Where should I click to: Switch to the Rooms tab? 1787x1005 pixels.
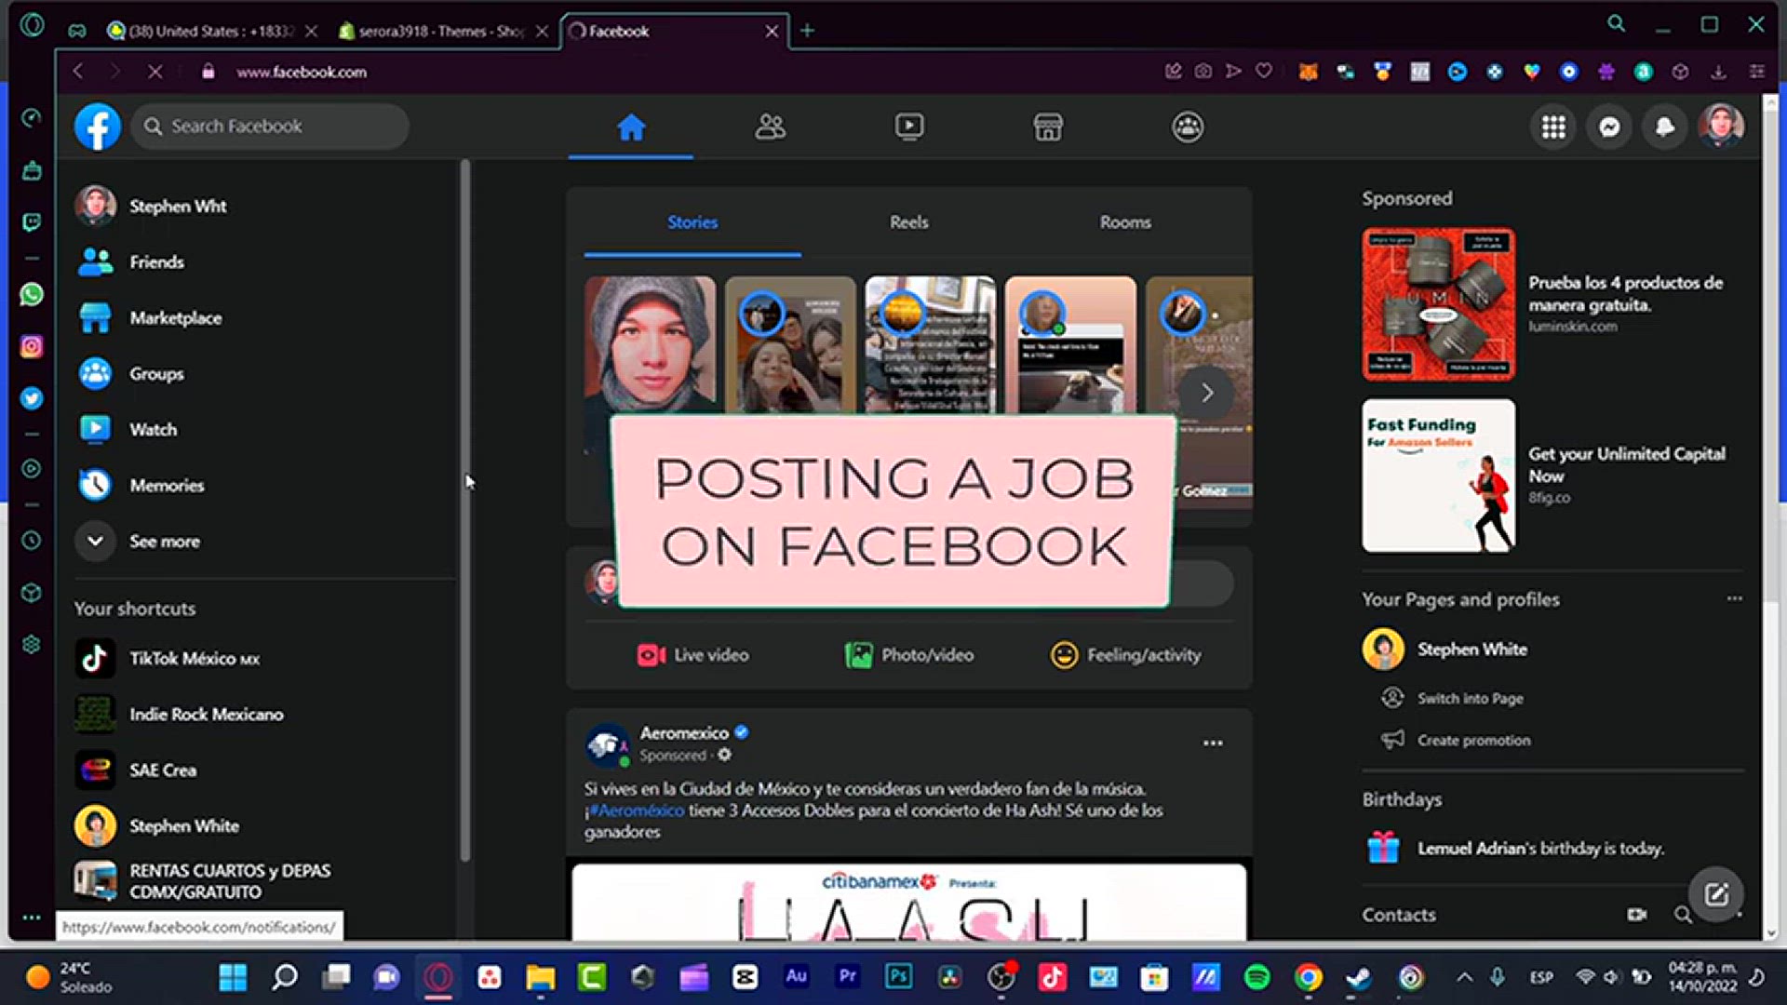tap(1125, 222)
